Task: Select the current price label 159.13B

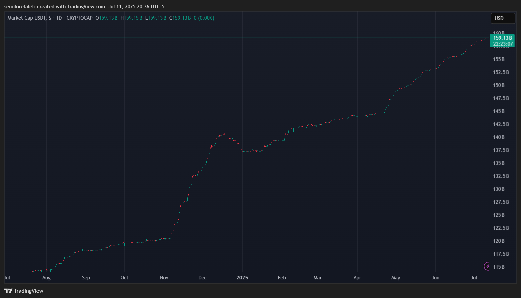Action: click(502, 38)
